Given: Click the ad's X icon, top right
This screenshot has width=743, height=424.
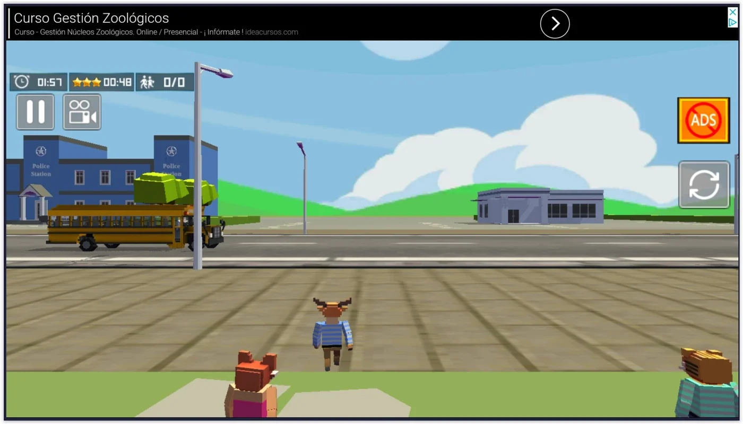Looking at the screenshot, I should pos(732,13).
